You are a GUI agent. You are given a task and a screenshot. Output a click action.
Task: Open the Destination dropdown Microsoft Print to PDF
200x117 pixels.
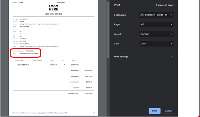tap(156, 15)
